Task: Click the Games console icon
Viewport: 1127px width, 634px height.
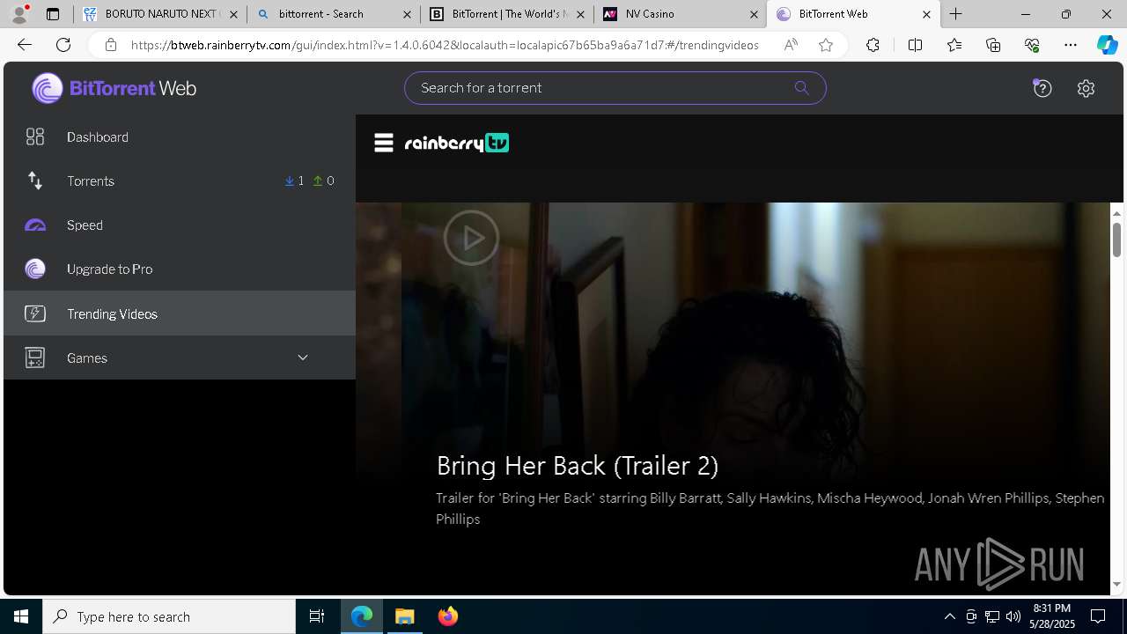Action: click(x=35, y=358)
